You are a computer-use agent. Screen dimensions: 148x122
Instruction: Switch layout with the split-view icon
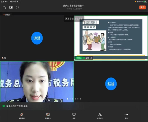pos(11,7)
